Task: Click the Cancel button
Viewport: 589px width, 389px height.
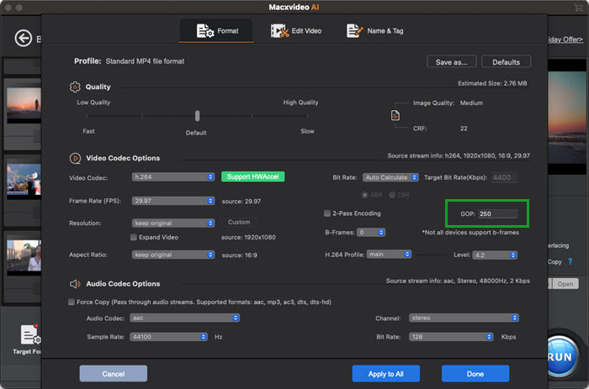Action: (114, 374)
